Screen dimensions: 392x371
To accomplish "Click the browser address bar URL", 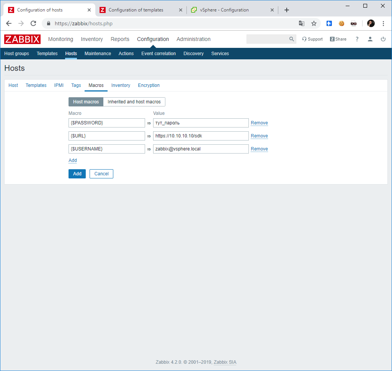I will [x=83, y=23].
